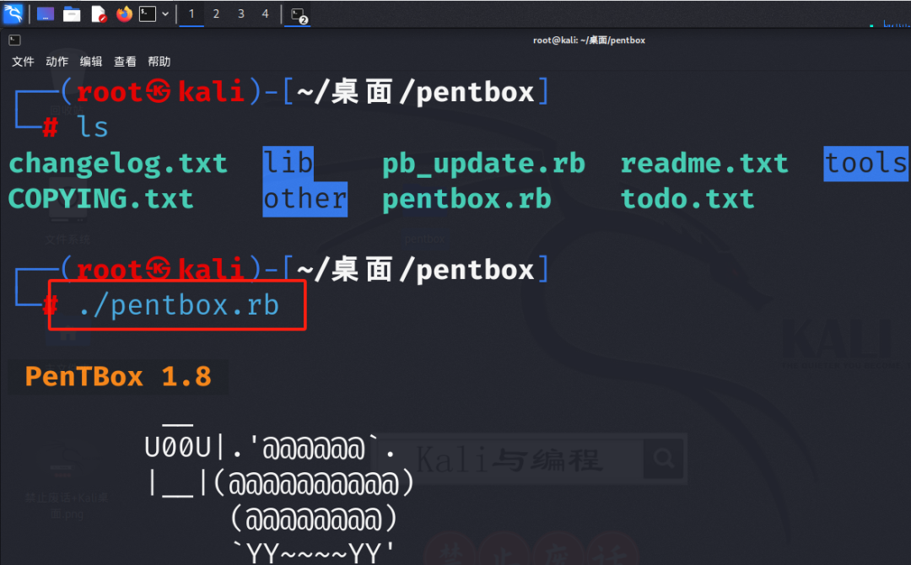Viewport: 911px width, 565px height.
Task: Click the pentbox.rb file in the listing
Action: pyautogui.click(x=466, y=199)
